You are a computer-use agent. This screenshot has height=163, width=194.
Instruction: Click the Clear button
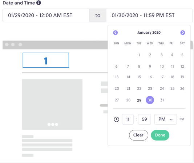(138, 135)
